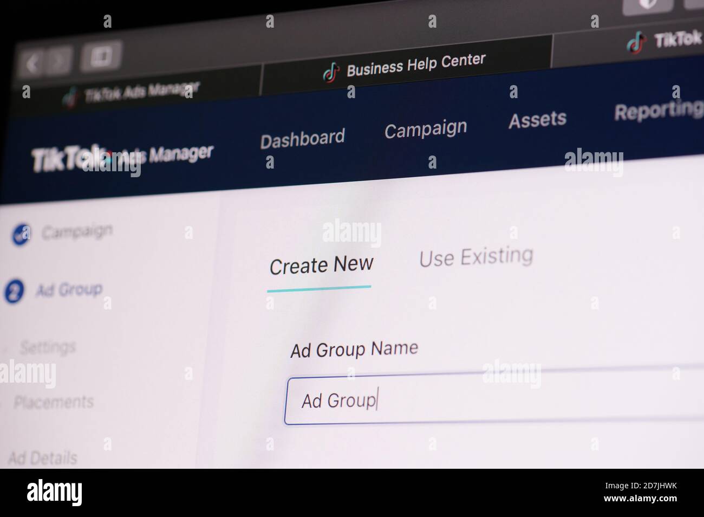This screenshot has width=704, height=517.
Task: Jump to Settings section in sidebar
Action: pyautogui.click(x=48, y=347)
